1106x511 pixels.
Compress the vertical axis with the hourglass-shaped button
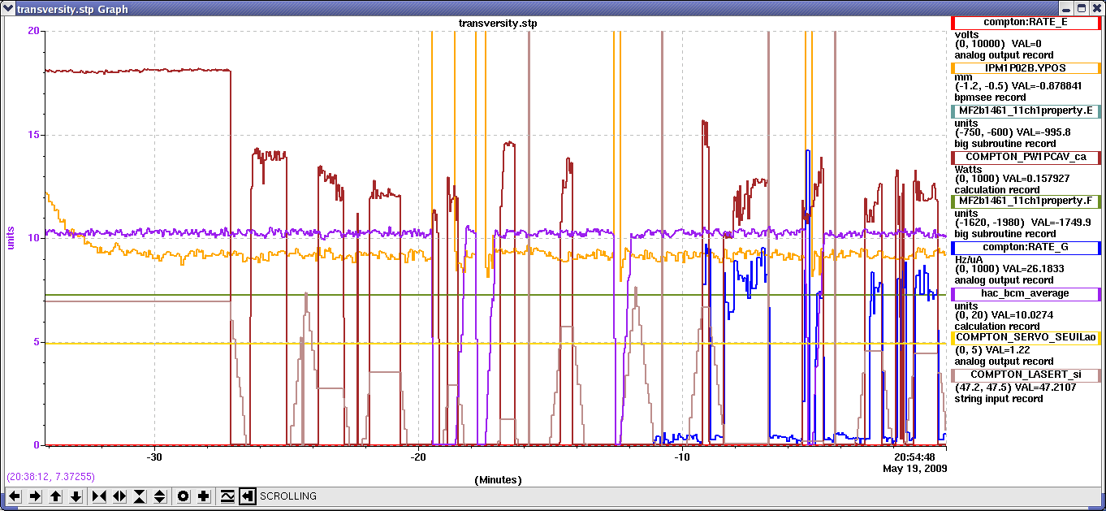click(140, 496)
